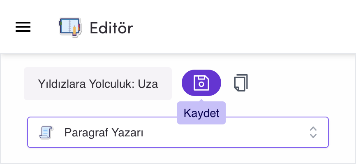Click the middle bar of hamburger icon
Viewport: 356px width, 164px height.
[x=23, y=27]
